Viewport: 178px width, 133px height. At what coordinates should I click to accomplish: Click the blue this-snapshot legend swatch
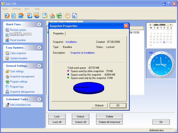click(68, 74)
